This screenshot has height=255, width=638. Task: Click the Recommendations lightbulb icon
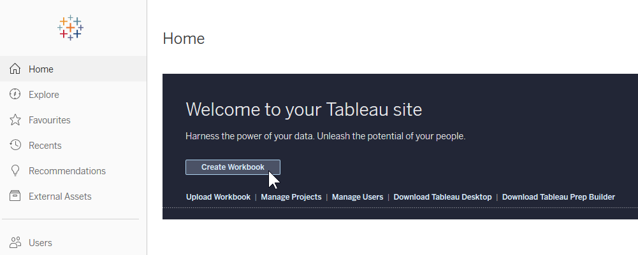click(x=16, y=171)
